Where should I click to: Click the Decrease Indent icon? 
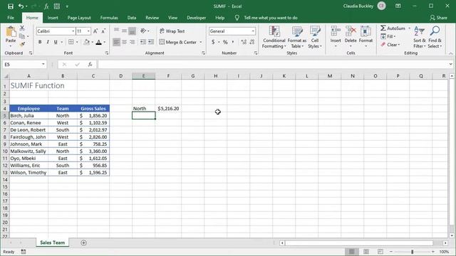point(142,42)
